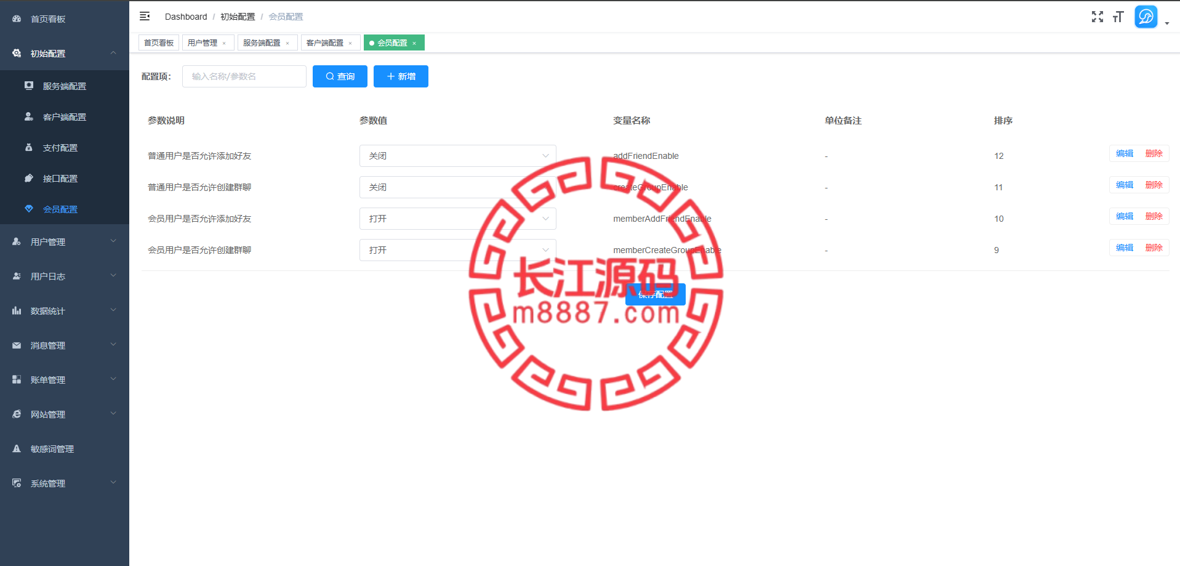The height and width of the screenshot is (566, 1180).
Task: Delete the memberCreateGroupEnable row
Action: [1154, 248]
